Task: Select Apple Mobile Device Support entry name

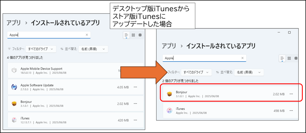Action: pos(41,69)
